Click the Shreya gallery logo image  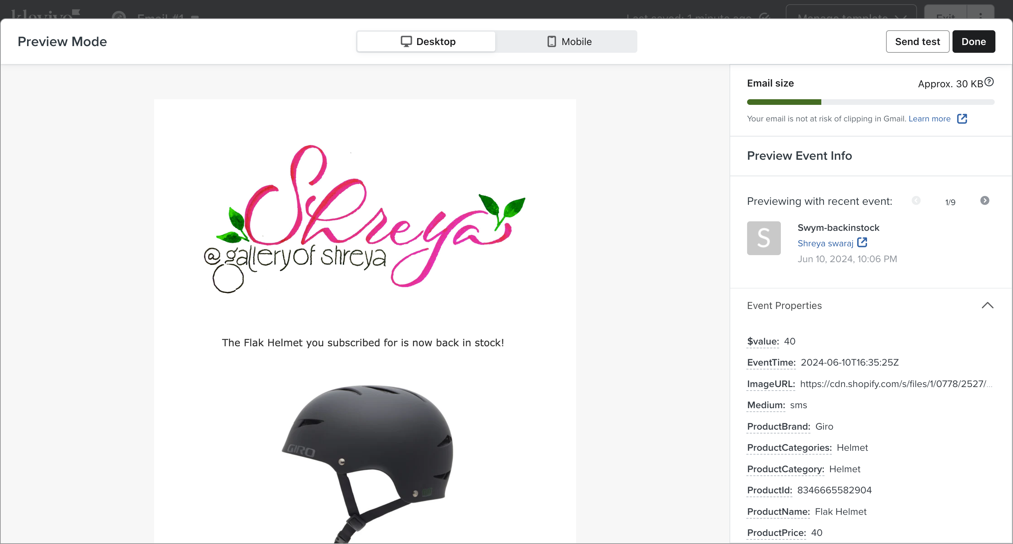364,219
